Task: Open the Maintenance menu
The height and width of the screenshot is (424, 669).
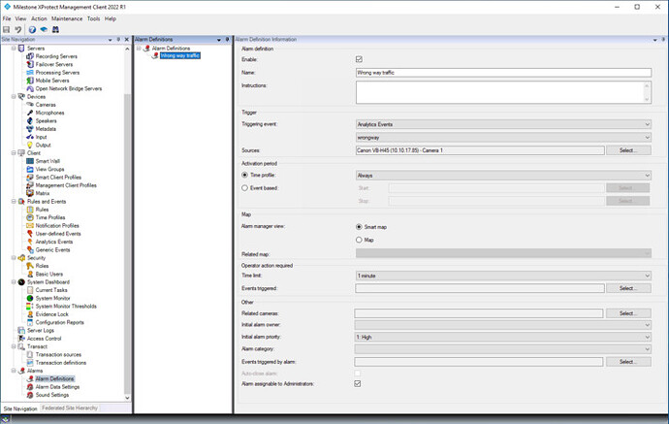Action: [x=67, y=18]
